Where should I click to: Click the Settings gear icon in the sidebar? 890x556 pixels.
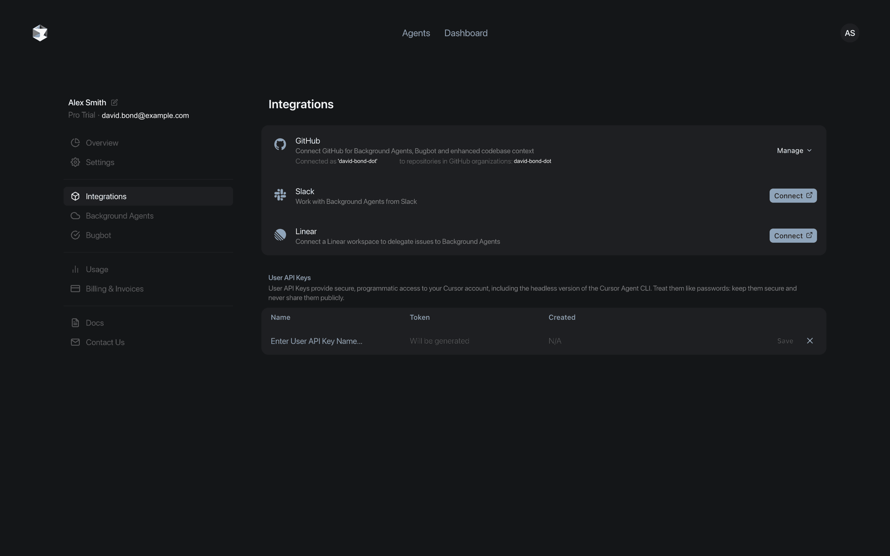point(75,162)
